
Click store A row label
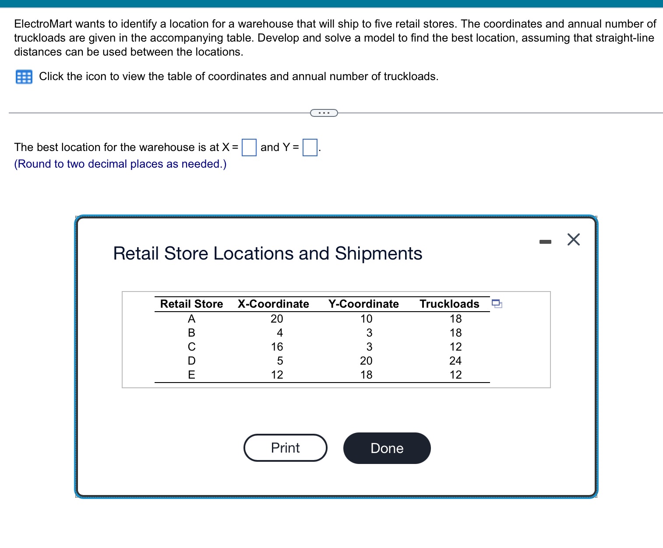191,319
